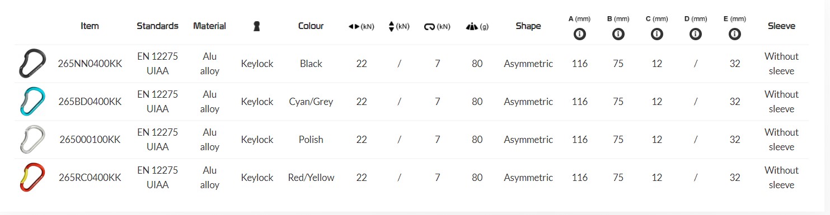Click the major axis strength arrows icon

coord(354,26)
